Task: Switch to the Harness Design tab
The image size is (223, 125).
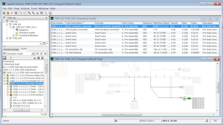Action: tap(11, 49)
